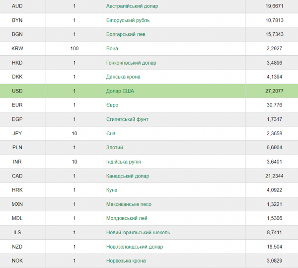Click the rate value 6,6904
298x268 pixels.
point(275,147)
